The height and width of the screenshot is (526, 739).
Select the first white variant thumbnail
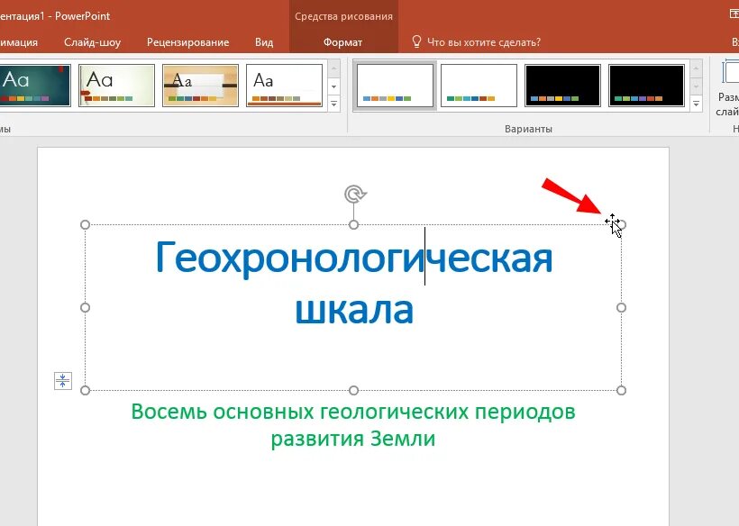coord(395,86)
